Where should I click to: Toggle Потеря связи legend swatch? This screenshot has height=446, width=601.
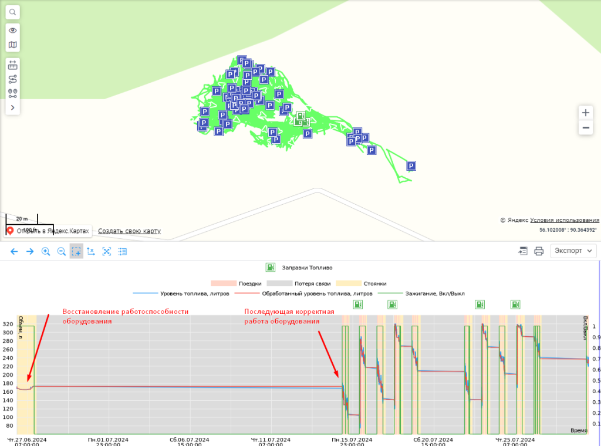tap(279, 283)
